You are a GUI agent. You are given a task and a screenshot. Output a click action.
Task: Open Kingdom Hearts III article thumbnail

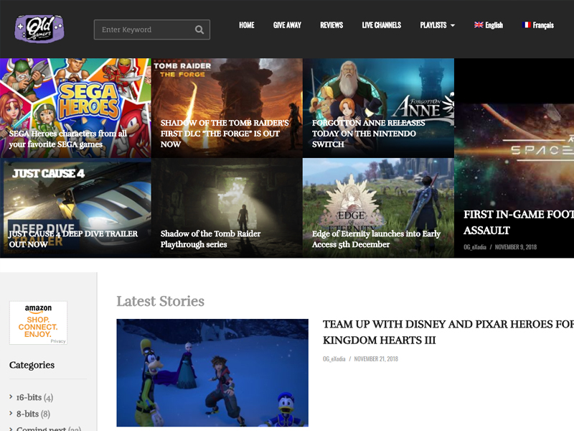212,373
